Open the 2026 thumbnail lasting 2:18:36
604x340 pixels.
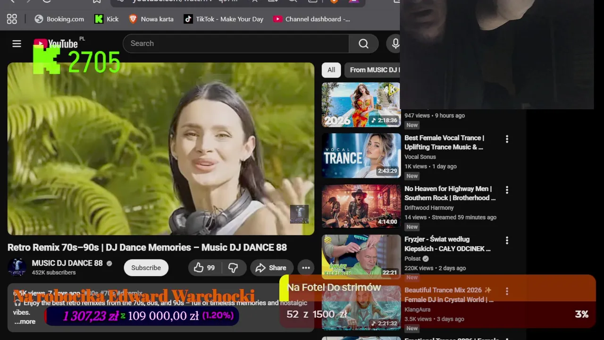tap(361, 105)
